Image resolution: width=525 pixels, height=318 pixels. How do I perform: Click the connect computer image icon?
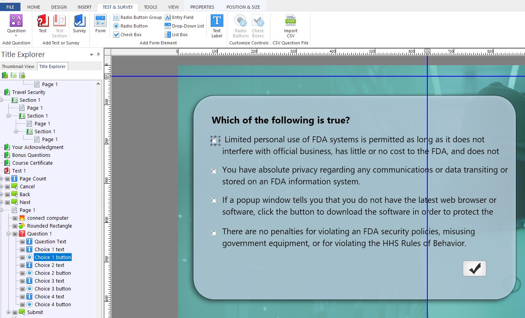(22, 218)
